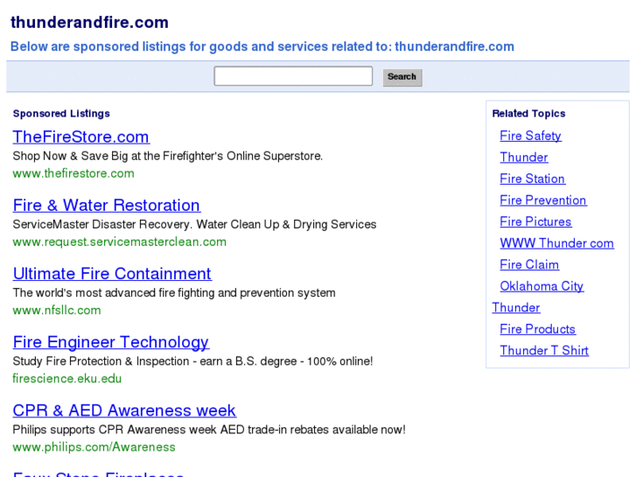Select Fire Pictures related topic
Image resolution: width=636 pixels, height=477 pixels.
tap(535, 221)
